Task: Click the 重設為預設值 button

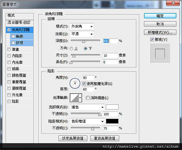Action: (x=105, y=138)
